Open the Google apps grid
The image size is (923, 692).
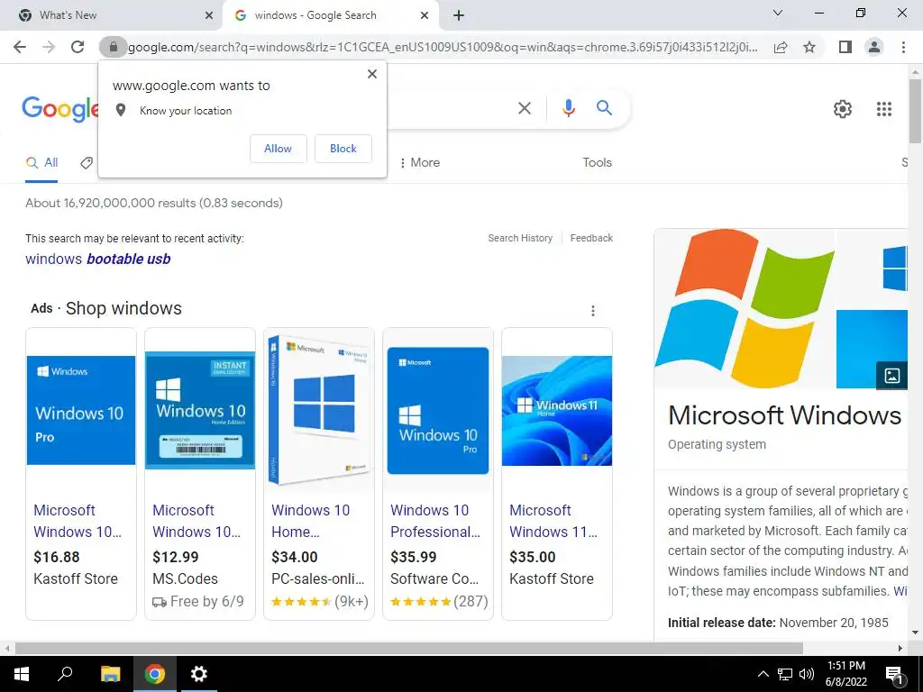[x=884, y=109]
